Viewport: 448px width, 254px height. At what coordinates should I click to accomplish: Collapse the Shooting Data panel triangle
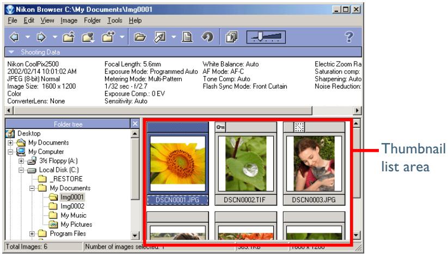coord(11,52)
